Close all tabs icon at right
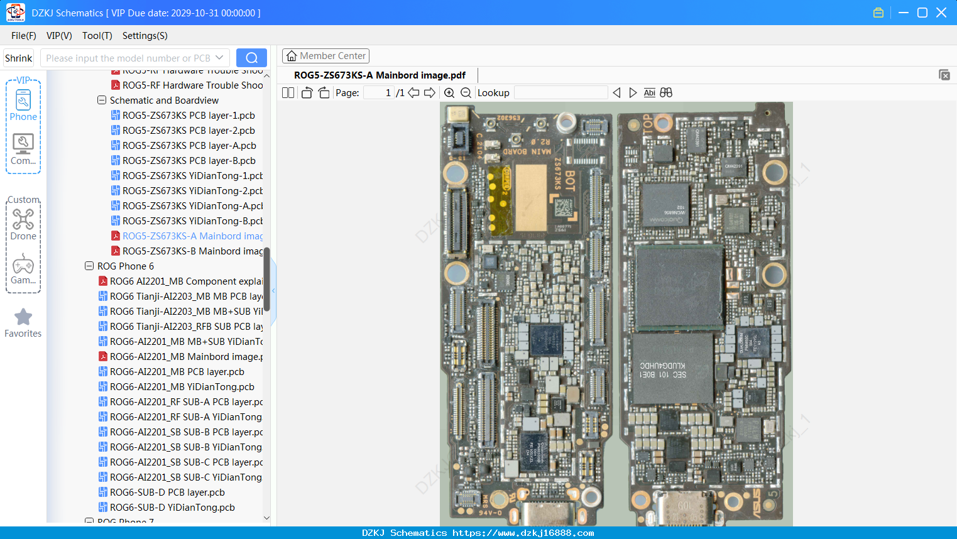Viewport: 957px width, 539px height. click(x=944, y=75)
